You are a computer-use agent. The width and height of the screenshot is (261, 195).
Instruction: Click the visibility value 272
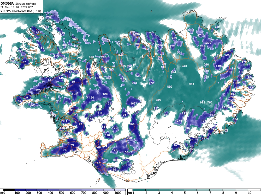(x=151, y=83)
